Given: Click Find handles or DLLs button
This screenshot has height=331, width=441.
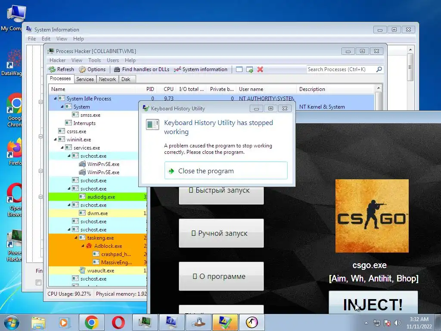Looking at the screenshot, I should [x=141, y=69].
